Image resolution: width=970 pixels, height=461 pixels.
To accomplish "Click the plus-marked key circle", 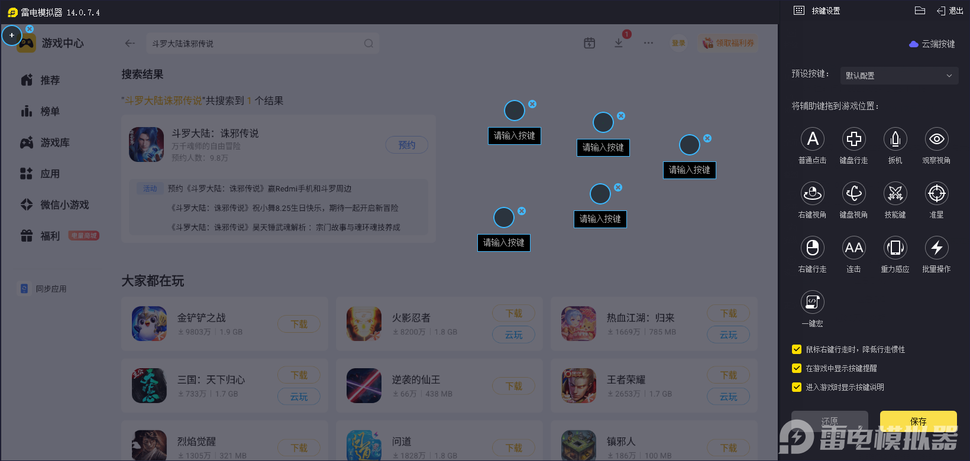I will [12, 35].
